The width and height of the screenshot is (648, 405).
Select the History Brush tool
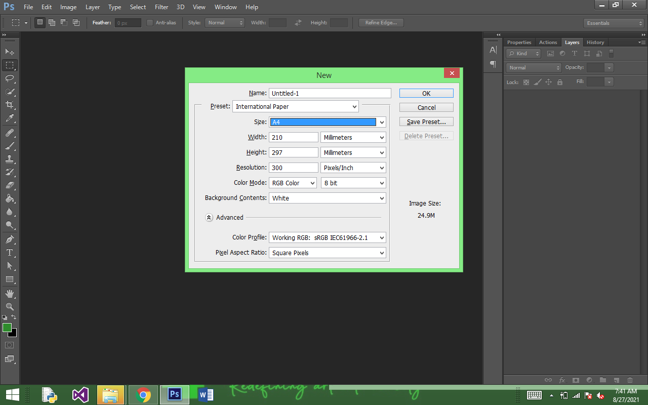(10, 172)
